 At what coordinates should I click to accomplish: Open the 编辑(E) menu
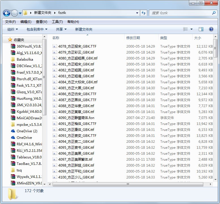26,22
